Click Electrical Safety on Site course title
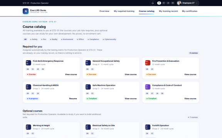This screenshot has width=222, height=138. click(x=104, y=125)
